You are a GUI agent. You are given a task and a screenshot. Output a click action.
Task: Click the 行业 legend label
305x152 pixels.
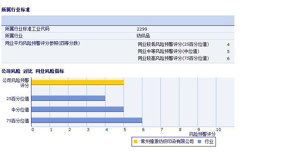(x=209, y=141)
